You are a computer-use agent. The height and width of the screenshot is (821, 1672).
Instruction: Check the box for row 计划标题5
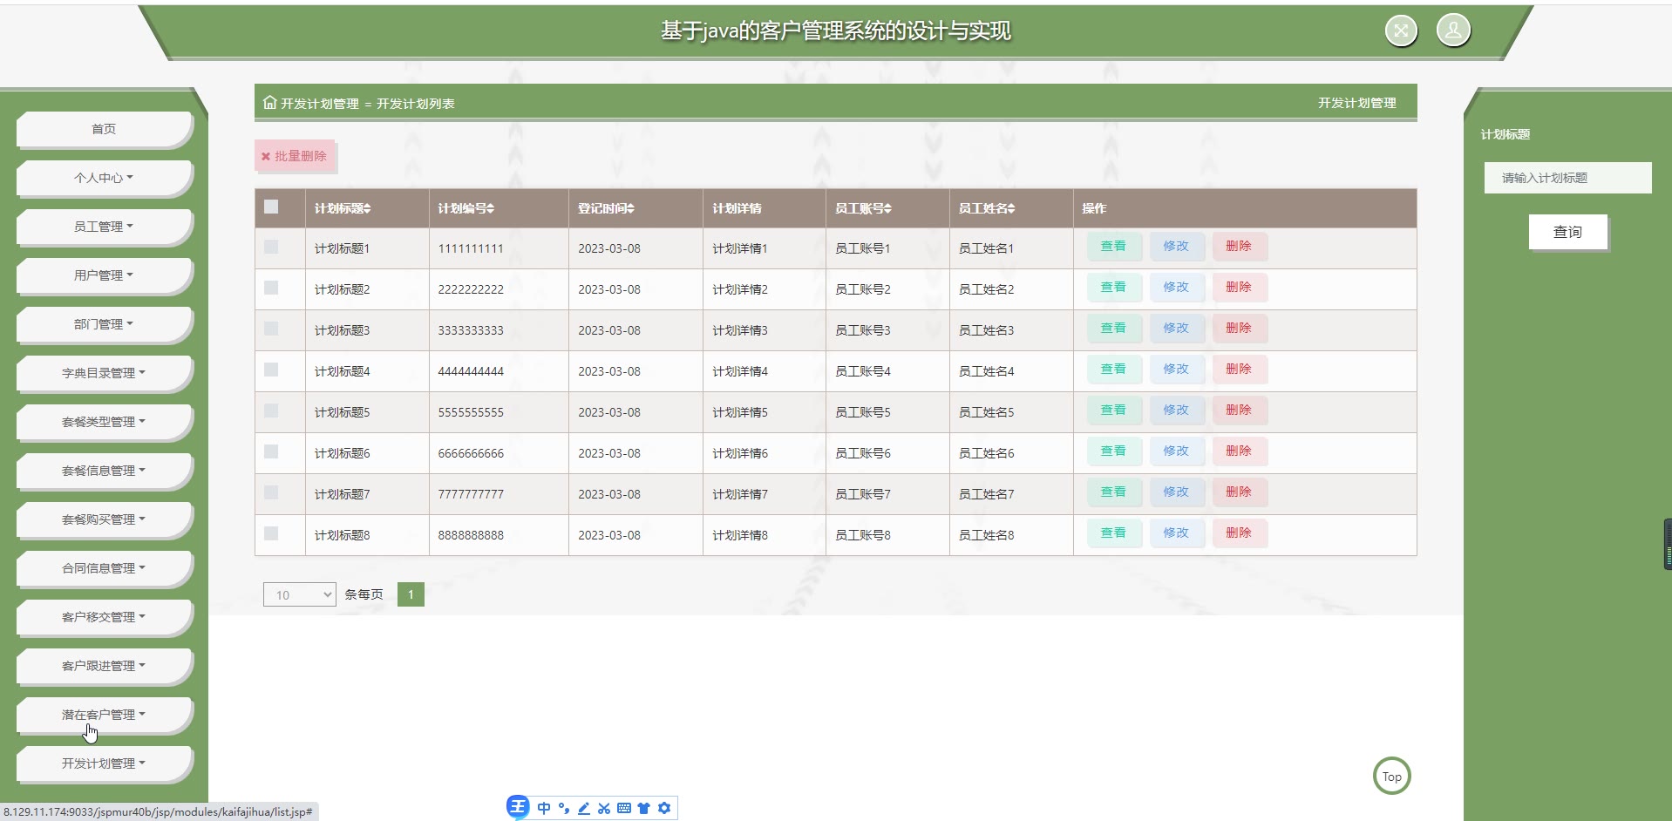271,410
